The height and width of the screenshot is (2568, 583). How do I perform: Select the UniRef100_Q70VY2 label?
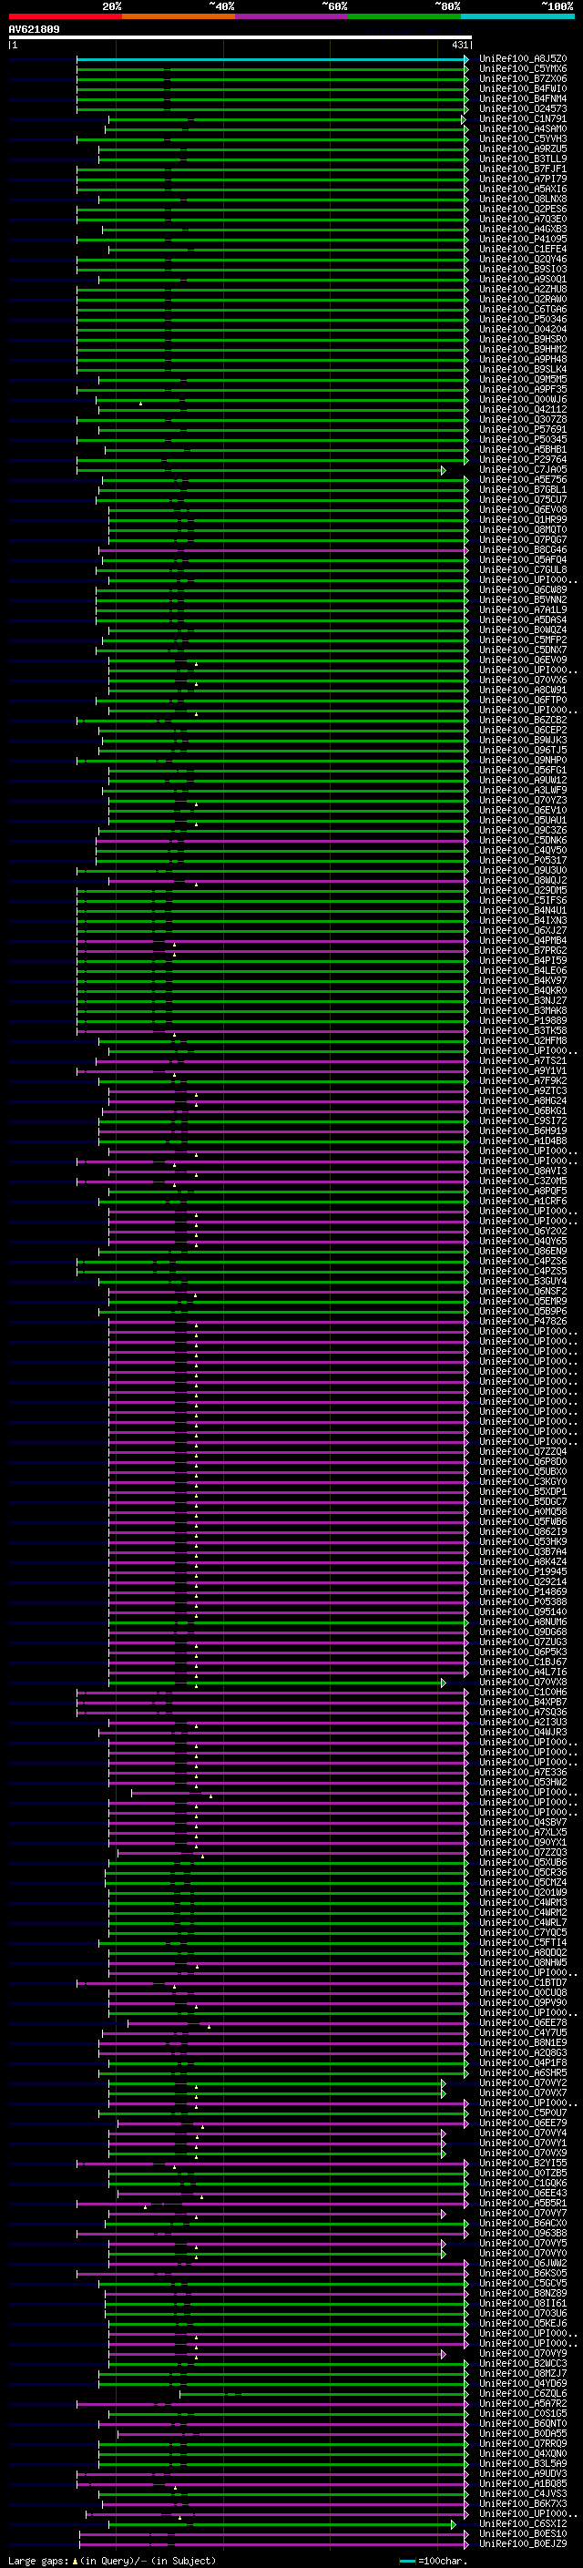pyautogui.click(x=523, y=2082)
